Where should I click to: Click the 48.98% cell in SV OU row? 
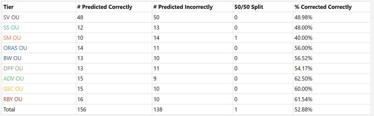pyautogui.click(x=304, y=17)
